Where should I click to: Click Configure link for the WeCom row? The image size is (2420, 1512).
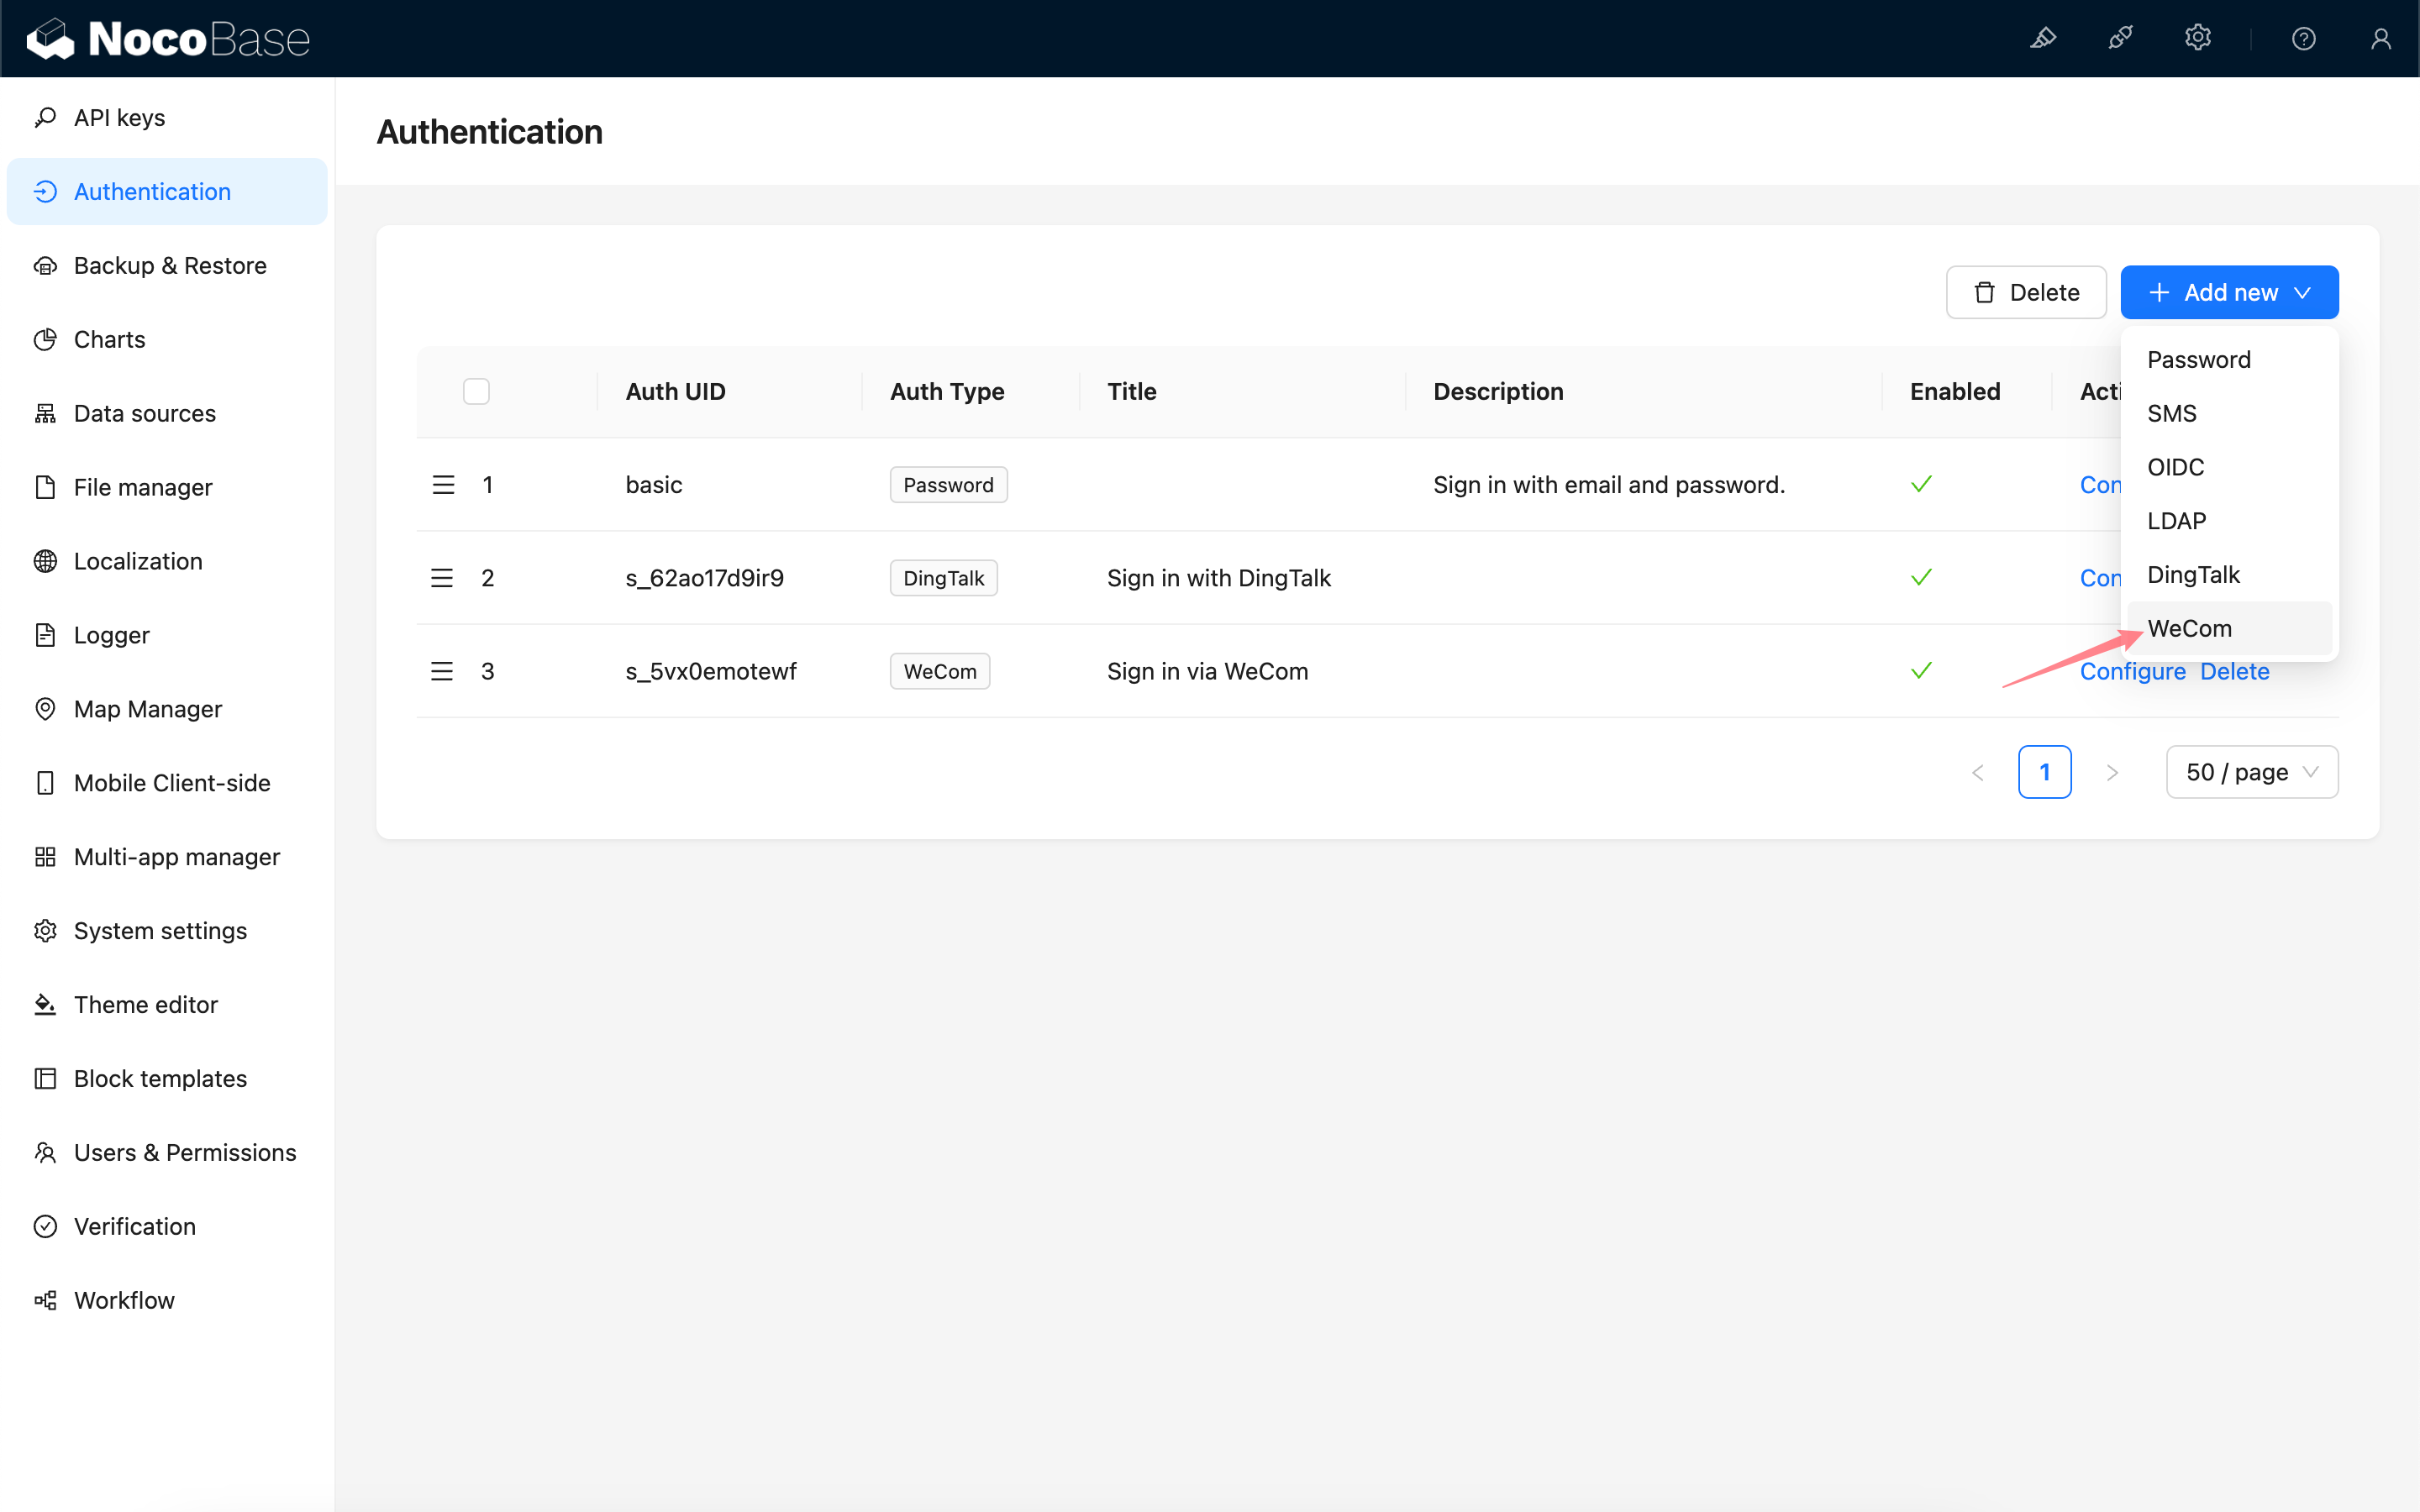(2132, 672)
